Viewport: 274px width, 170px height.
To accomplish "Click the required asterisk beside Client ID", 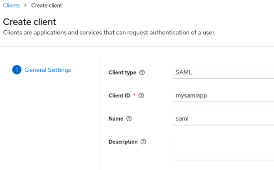I will pos(134,95).
